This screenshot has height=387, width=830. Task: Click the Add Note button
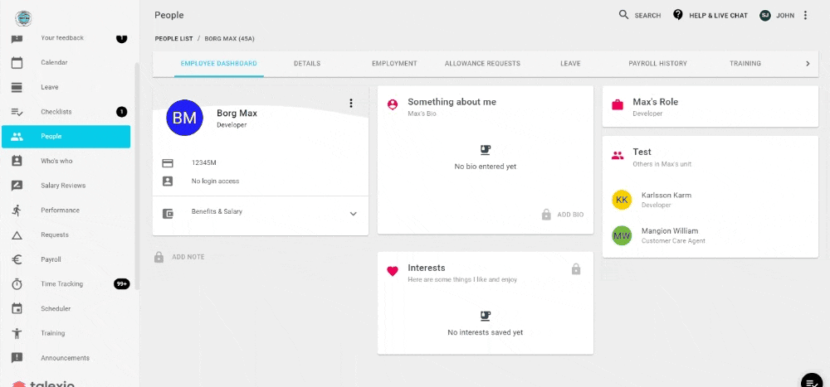click(x=179, y=257)
